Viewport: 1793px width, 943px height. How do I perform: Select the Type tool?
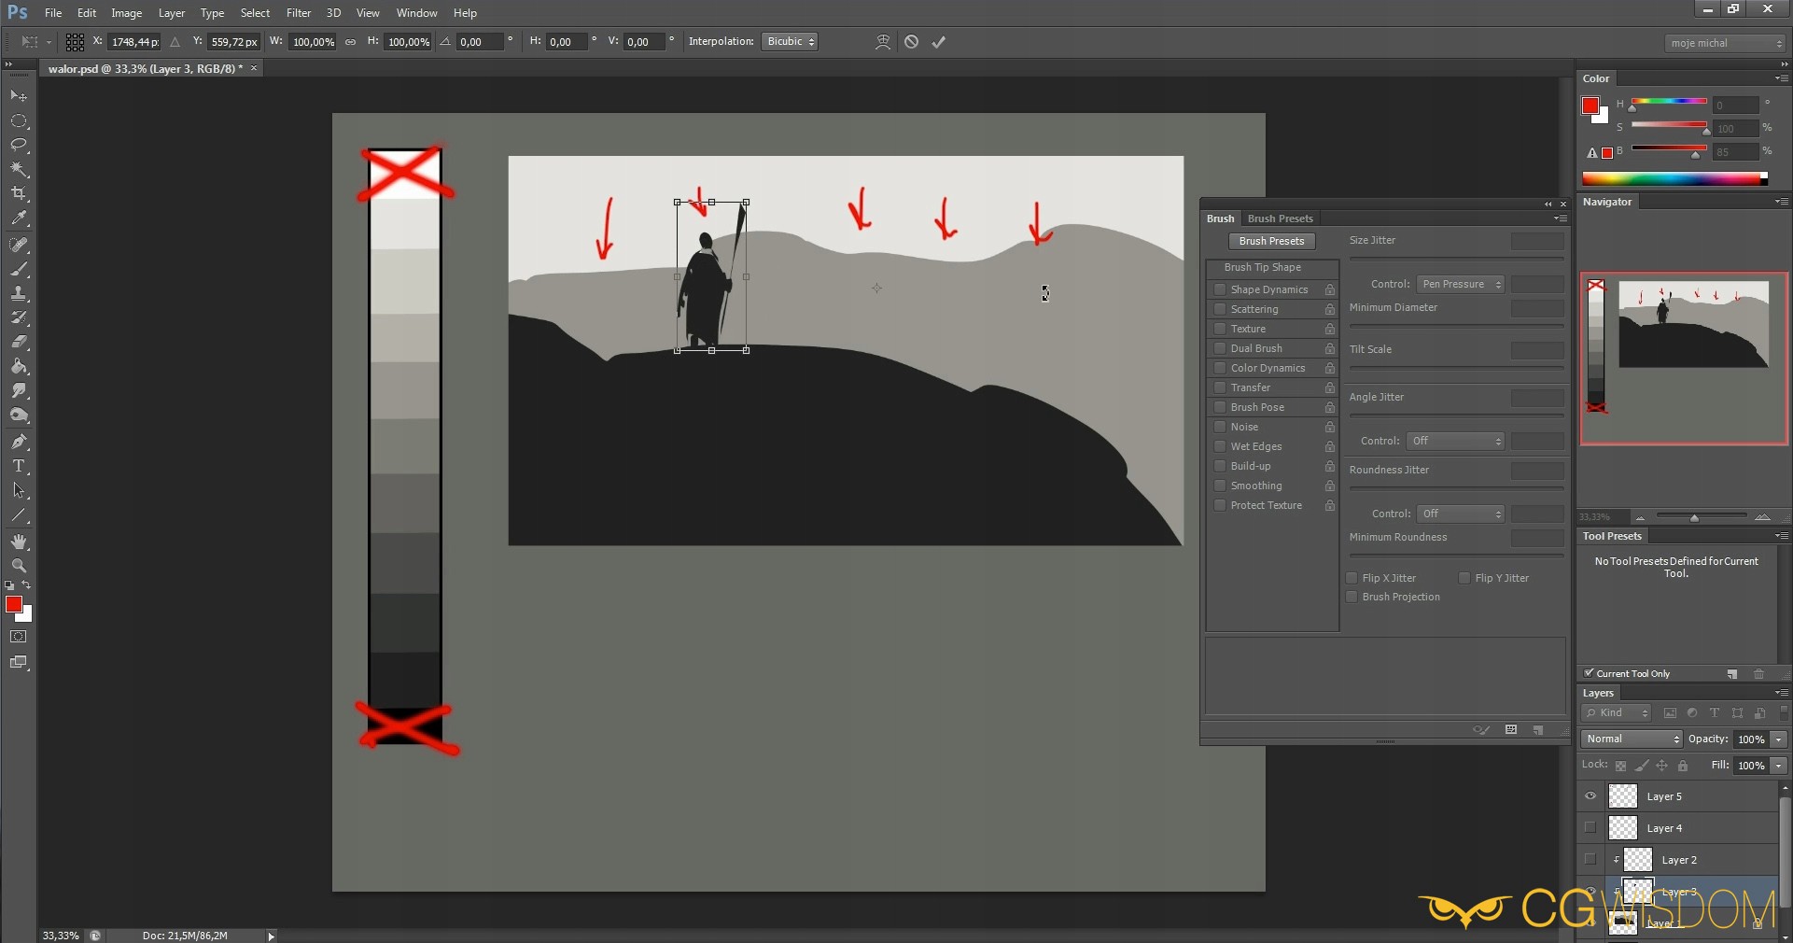point(19,466)
